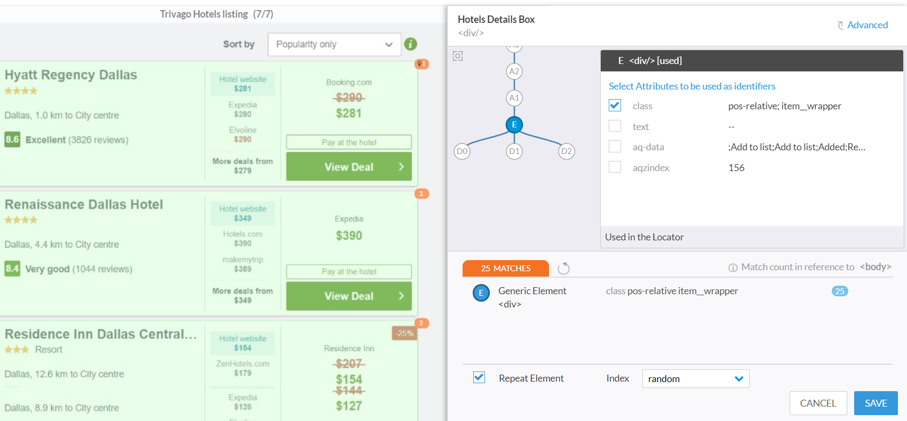The image size is (907, 421).
Task: Select the D0 child node
Action: (x=462, y=151)
